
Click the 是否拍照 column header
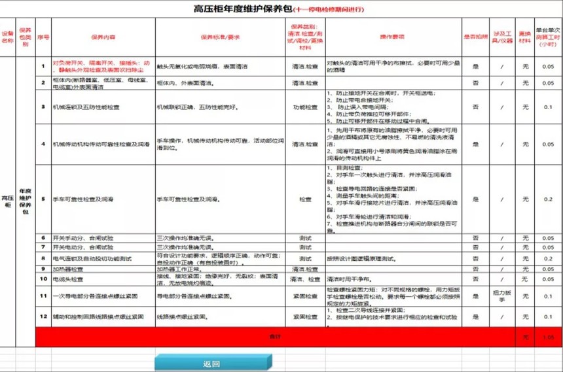(x=475, y=37)
